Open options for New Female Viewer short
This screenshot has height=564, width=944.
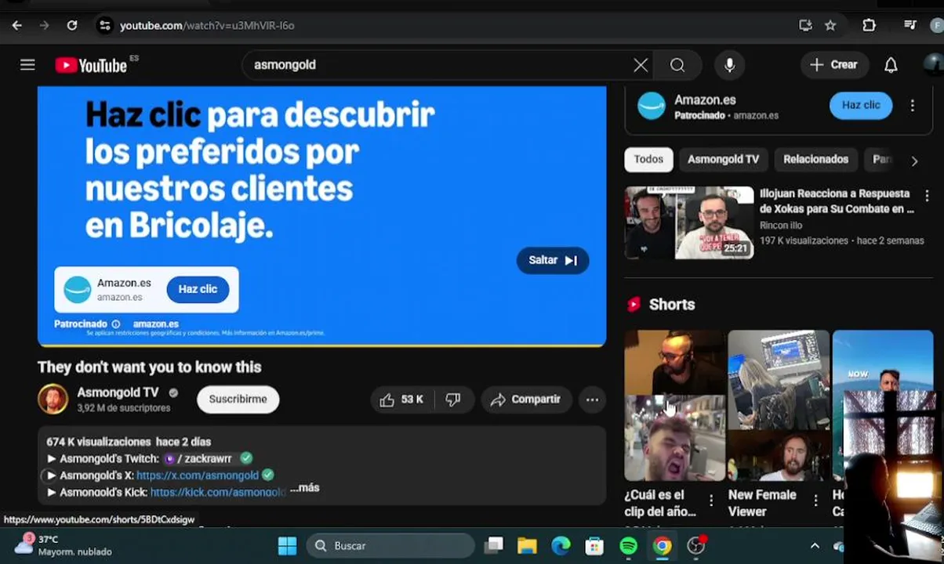point(815,500)
